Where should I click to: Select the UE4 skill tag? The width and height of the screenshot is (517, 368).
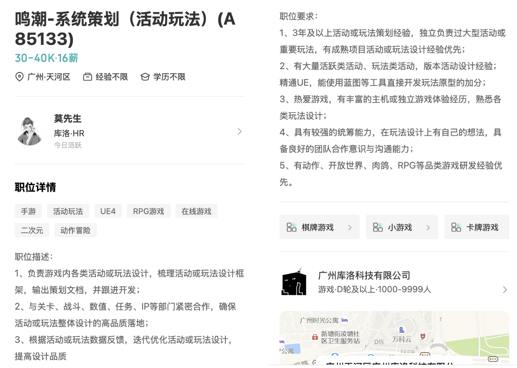click(108, 211)
